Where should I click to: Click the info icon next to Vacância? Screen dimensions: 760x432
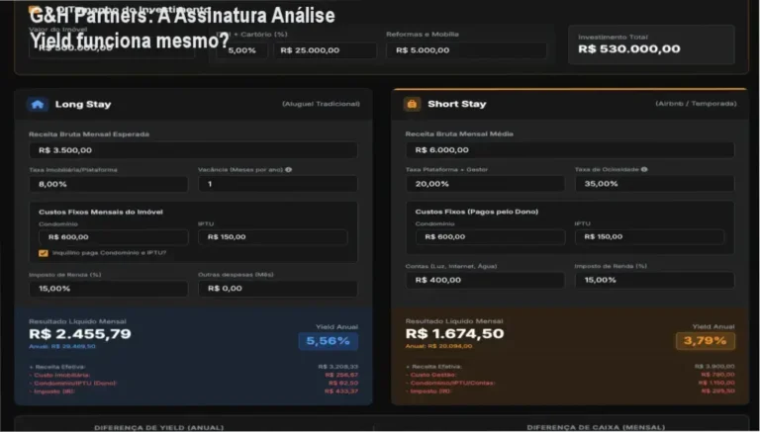click(x=289, y=169)
